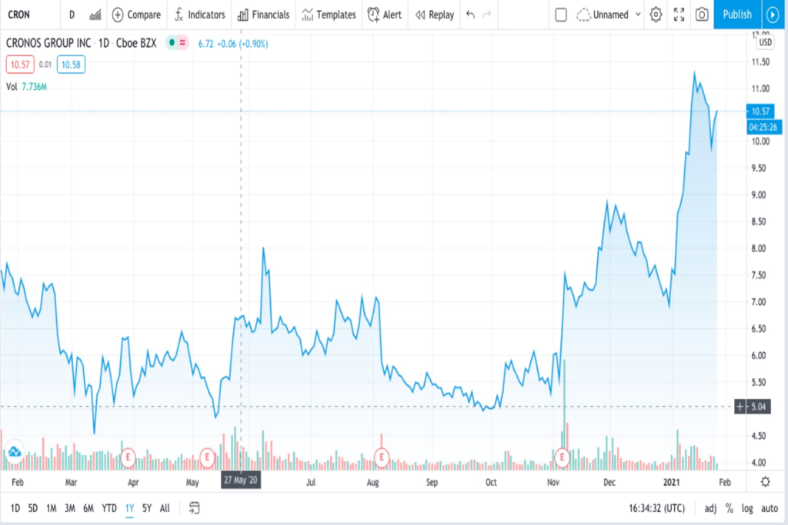Select the 1D date range

coord(15,508)
